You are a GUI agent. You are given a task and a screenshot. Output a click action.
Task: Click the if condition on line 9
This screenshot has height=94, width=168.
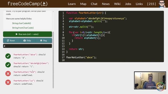(x=88, y=35)
